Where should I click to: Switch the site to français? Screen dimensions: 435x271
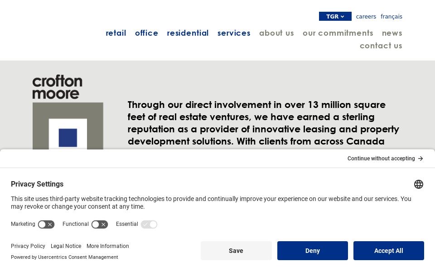[391, 17]
